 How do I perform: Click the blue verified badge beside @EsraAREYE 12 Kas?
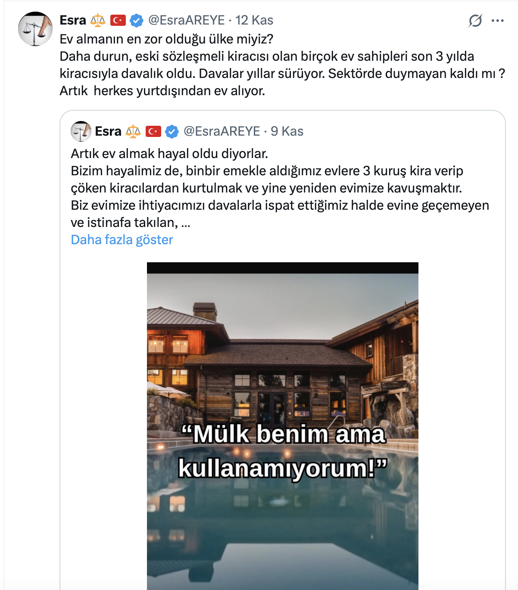[x=137, y=20]
